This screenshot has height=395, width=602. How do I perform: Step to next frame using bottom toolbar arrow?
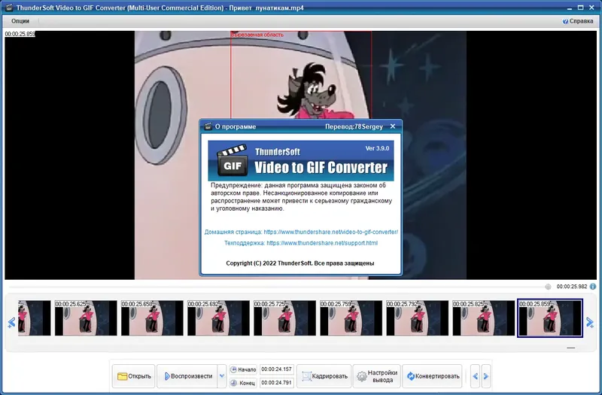click(x=486, y=376)
